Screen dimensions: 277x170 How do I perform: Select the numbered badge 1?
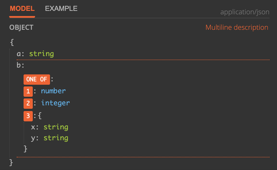[28, 91]
